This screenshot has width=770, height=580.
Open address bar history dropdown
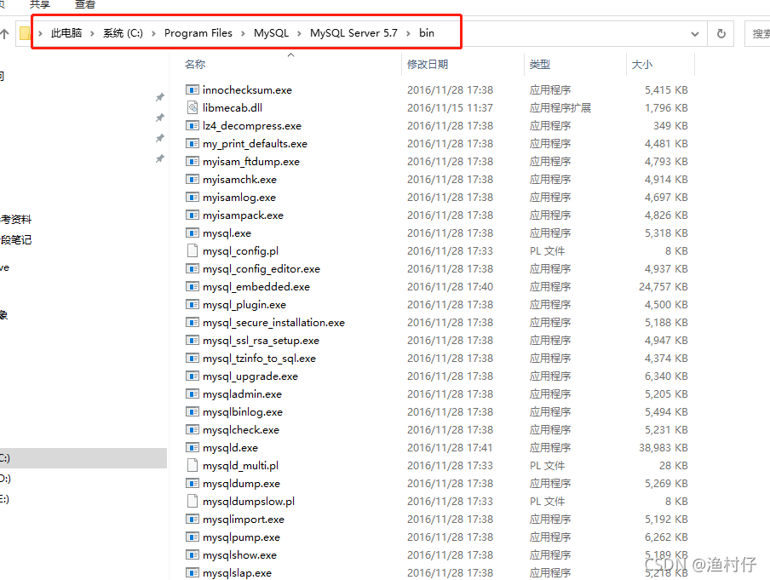pos(695,34)
